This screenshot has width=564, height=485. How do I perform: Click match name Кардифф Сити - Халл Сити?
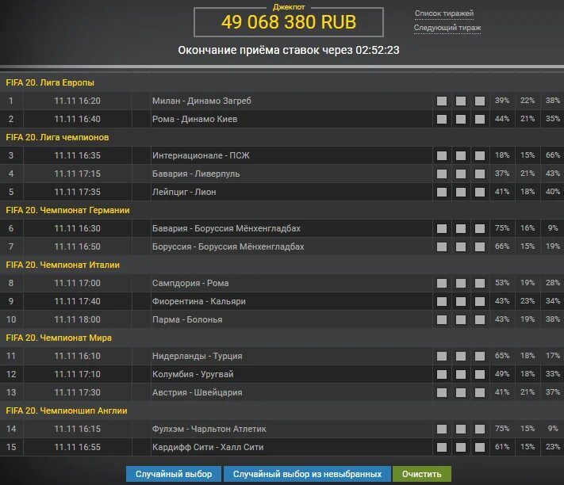point(208,447)
